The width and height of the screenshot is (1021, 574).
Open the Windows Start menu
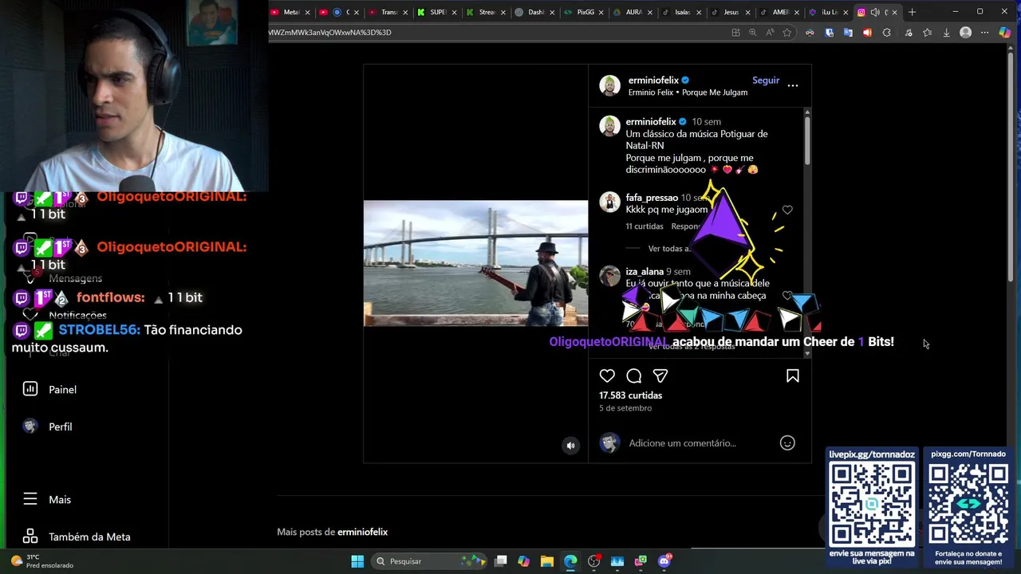(x=357, y=561)
